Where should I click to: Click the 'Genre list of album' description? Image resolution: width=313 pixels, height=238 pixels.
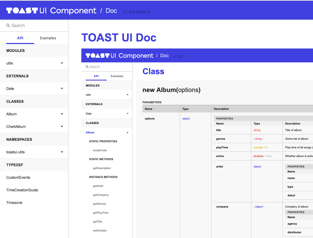[x=297, y=139]
